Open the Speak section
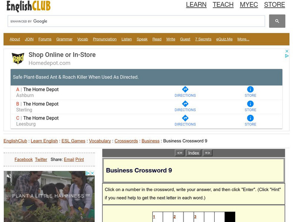 [x=142, y=39]
